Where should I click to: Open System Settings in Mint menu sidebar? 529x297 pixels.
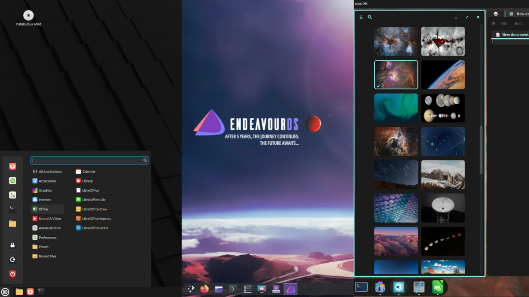click(x=13, y=195)
